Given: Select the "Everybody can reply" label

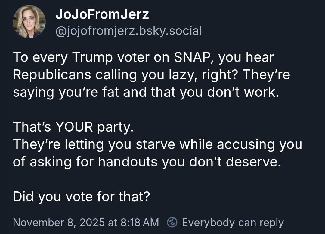Looking at the screenshot, I should 233,223.
